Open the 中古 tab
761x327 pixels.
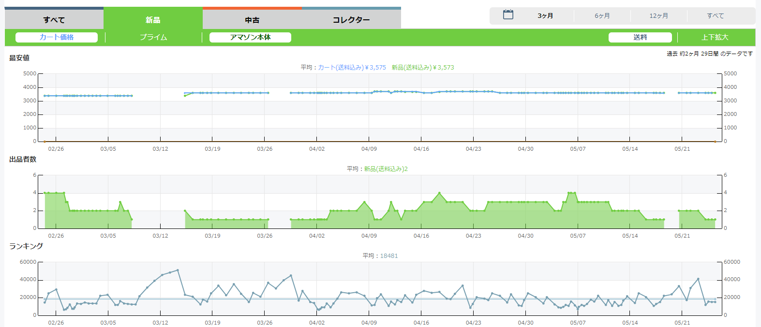(252, 20)
